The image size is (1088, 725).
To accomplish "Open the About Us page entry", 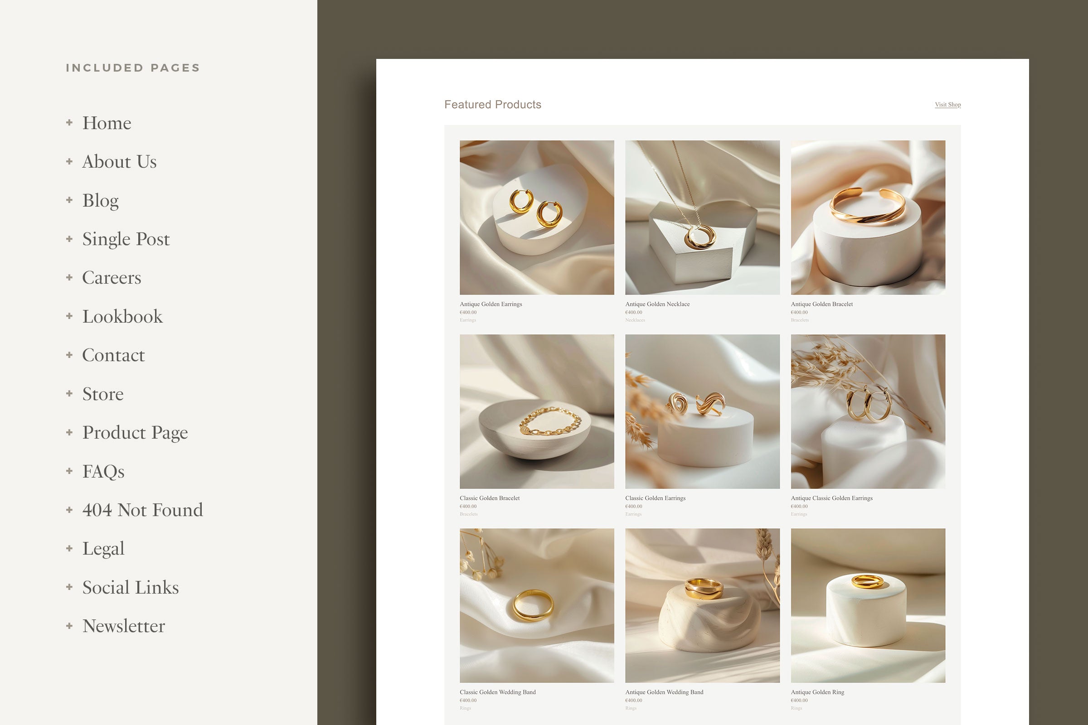I will pyautogui.click(x=119, y=162).
